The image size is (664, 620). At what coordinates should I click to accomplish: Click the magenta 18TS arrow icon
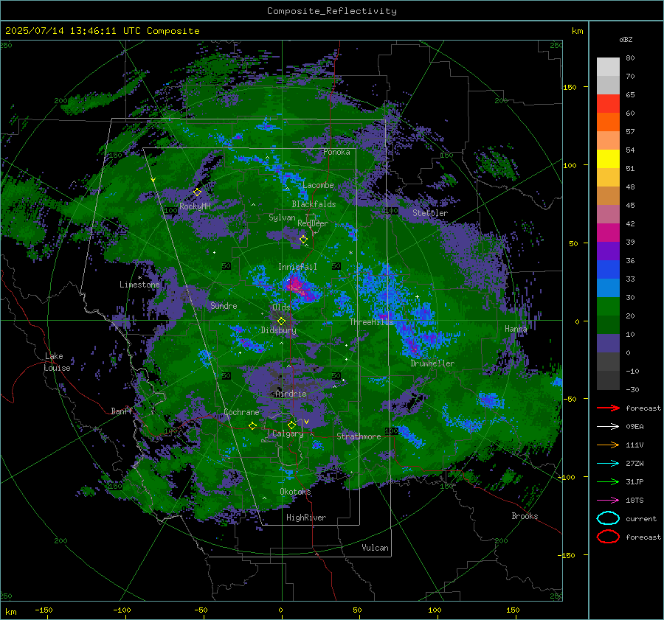coord(608,501)
